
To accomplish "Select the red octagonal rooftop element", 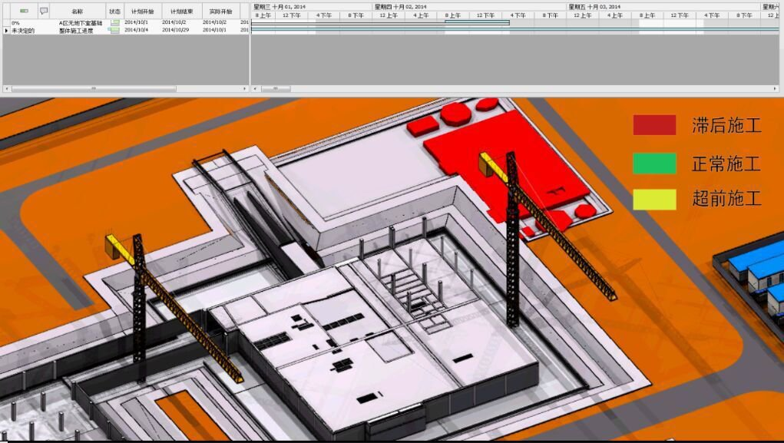I will (455, 114).
